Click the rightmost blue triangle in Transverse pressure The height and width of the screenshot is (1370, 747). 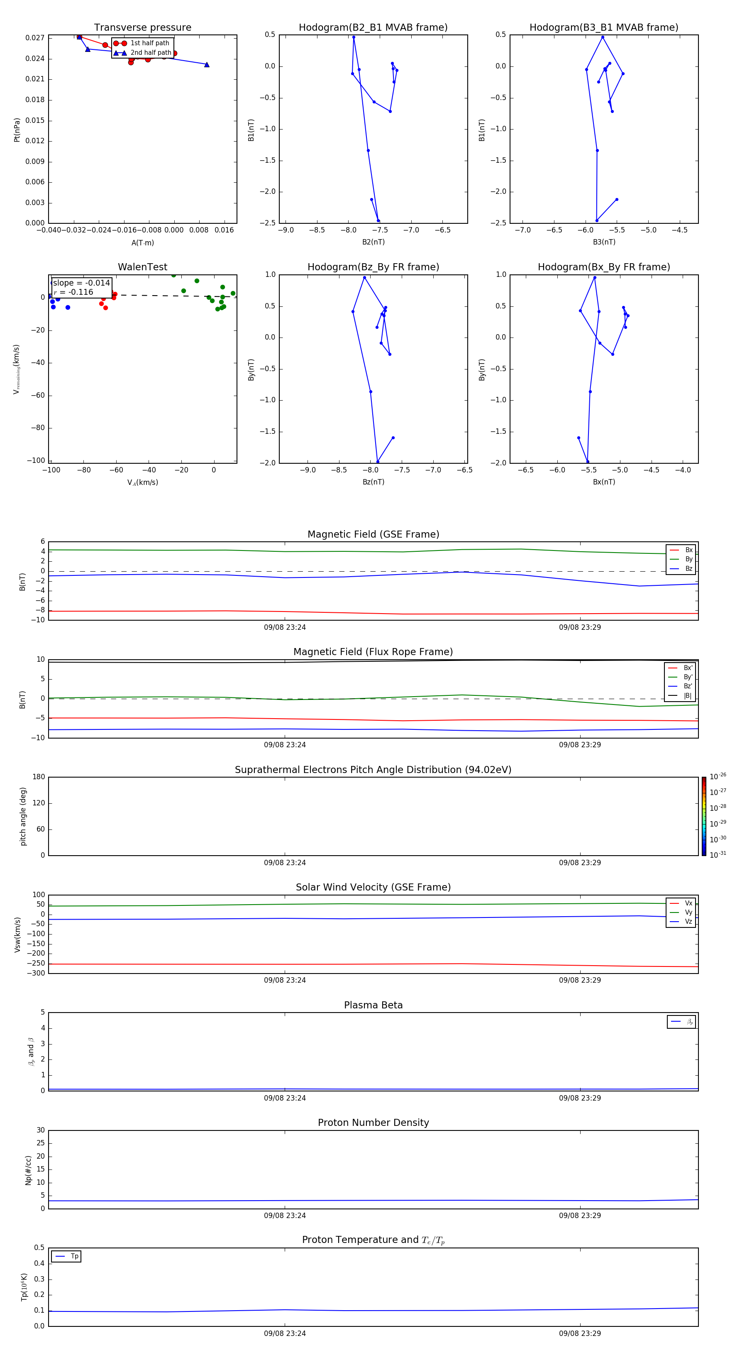pyautogui.click(x=207, y=65)
